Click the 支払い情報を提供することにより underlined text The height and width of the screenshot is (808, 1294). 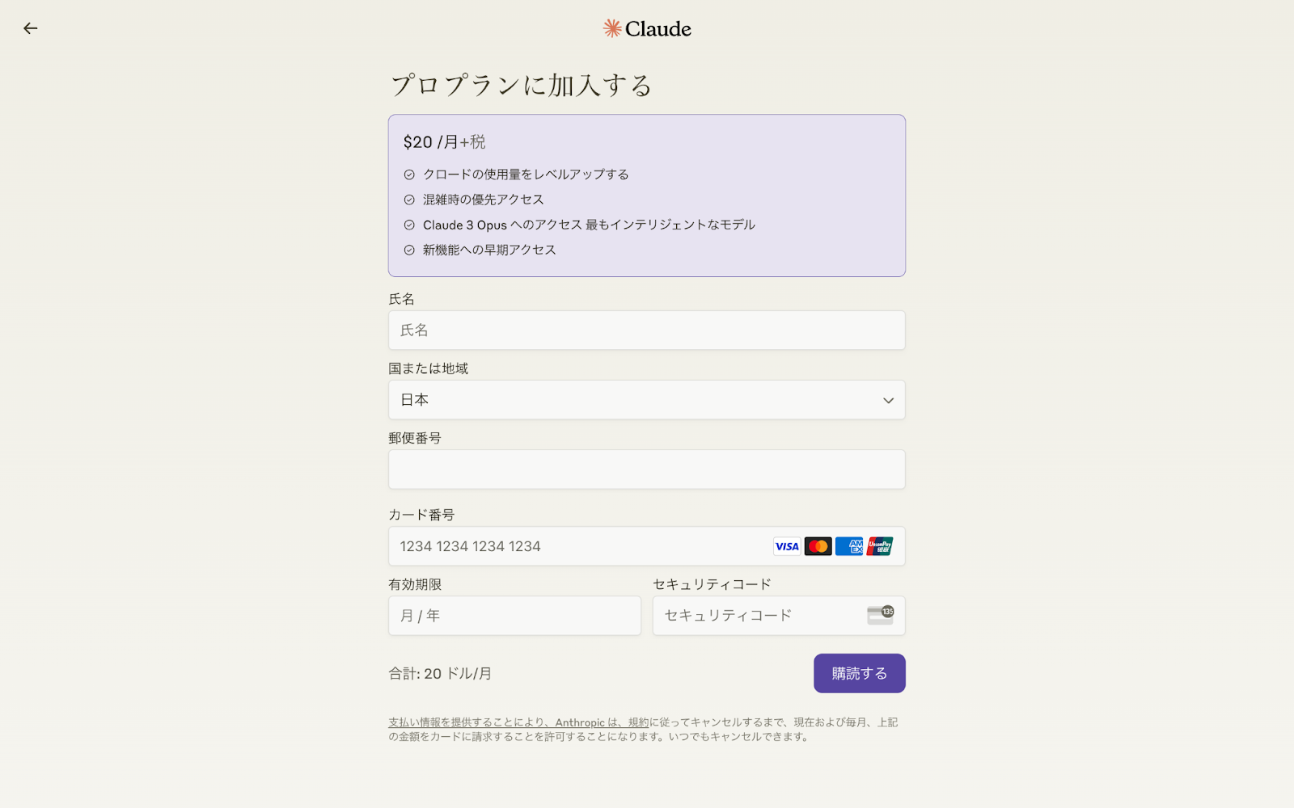pos(466,722)
